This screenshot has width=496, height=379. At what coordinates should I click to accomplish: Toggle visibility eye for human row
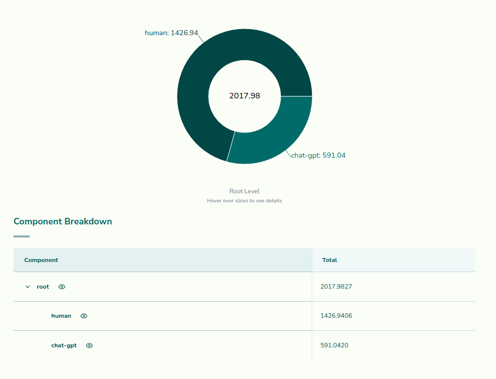pyautogui.click(x=84, y=316)
